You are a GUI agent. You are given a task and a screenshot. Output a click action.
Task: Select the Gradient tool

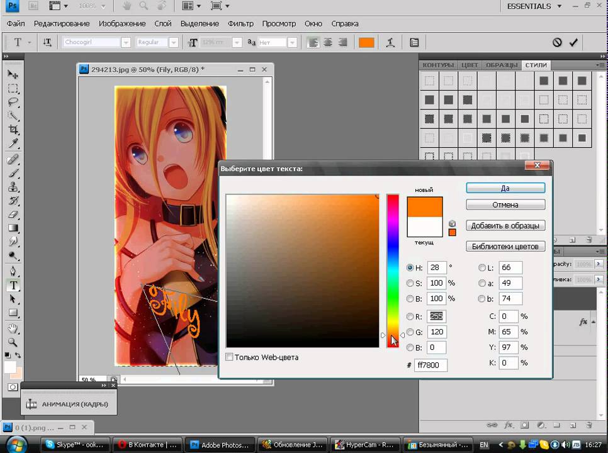13,228
